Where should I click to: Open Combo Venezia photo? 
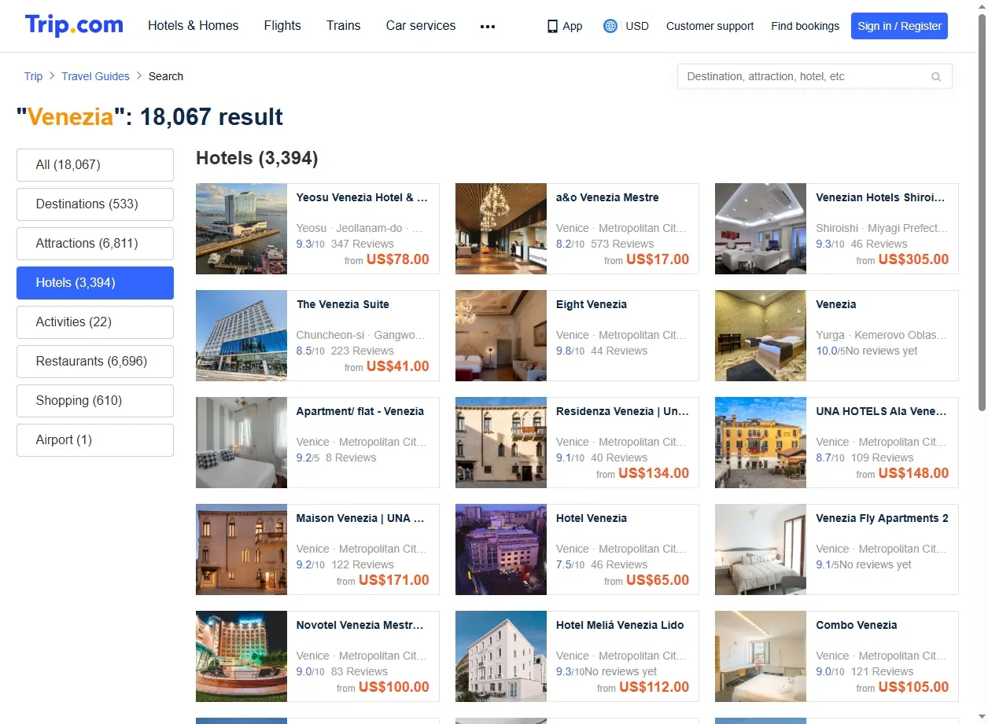tap(761, 656)
